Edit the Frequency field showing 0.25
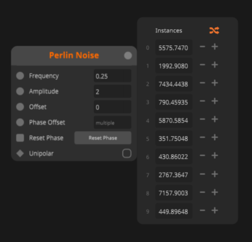The height and width of the screenshot is (242, 252). click(113, 76)
